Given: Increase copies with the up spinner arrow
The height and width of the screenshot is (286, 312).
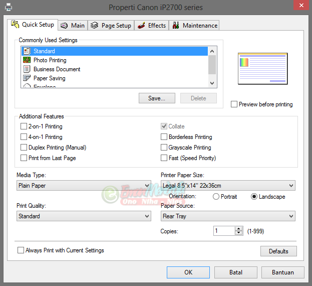Looking at the screenshot, I should (238, 229).
